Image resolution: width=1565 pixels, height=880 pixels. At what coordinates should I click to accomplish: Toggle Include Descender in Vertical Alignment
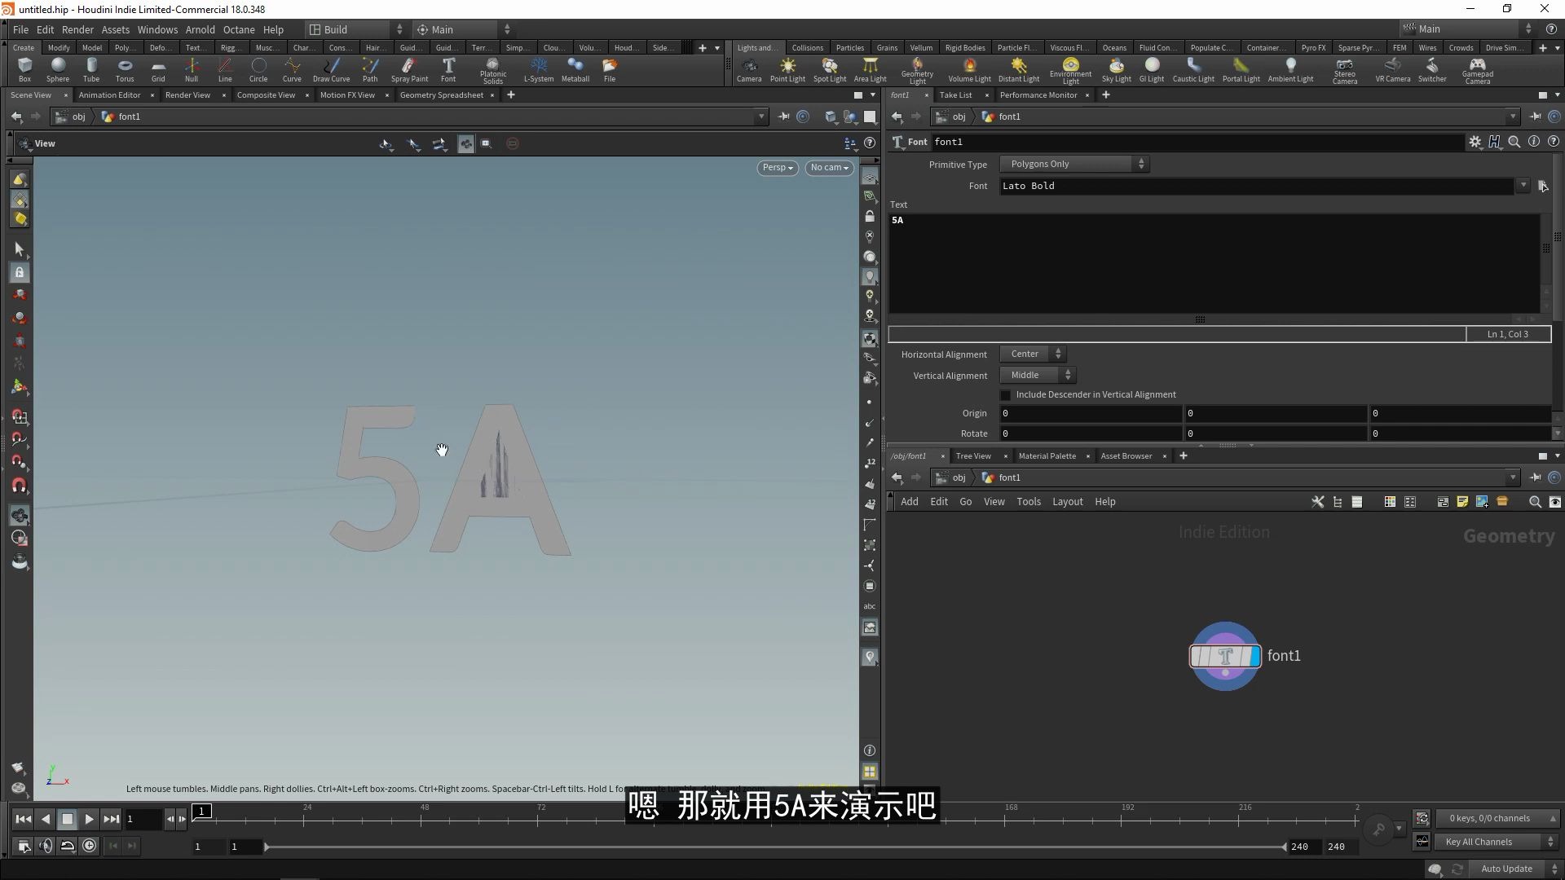point(1006,394)
